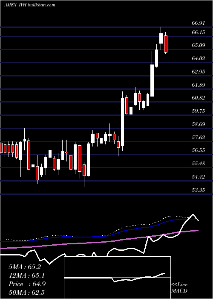Viewport: 213px width, 299px height.
Task: Click the 59.75 price label
Action: [199, 111]
